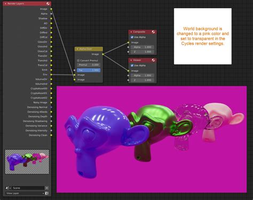Click the Env output socket
The width and height of the screenshot is (253, 200).
pyautogui.click(x=51, y=75)
